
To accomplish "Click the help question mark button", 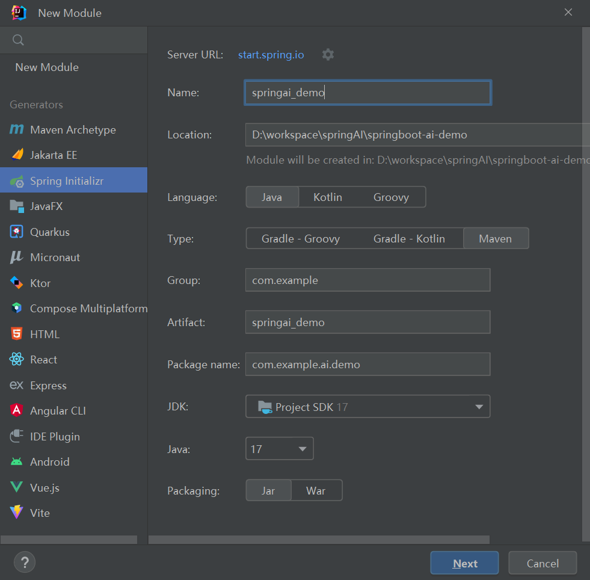I will [x=25, y=563].
